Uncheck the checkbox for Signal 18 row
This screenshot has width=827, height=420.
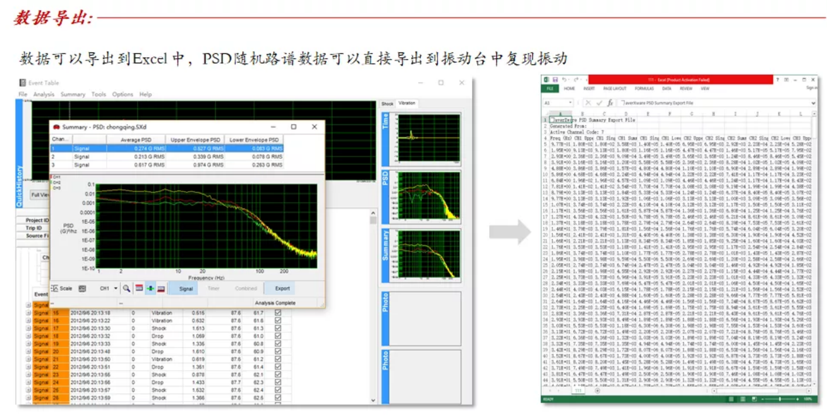pyautogui.click(x=278, y=336)
